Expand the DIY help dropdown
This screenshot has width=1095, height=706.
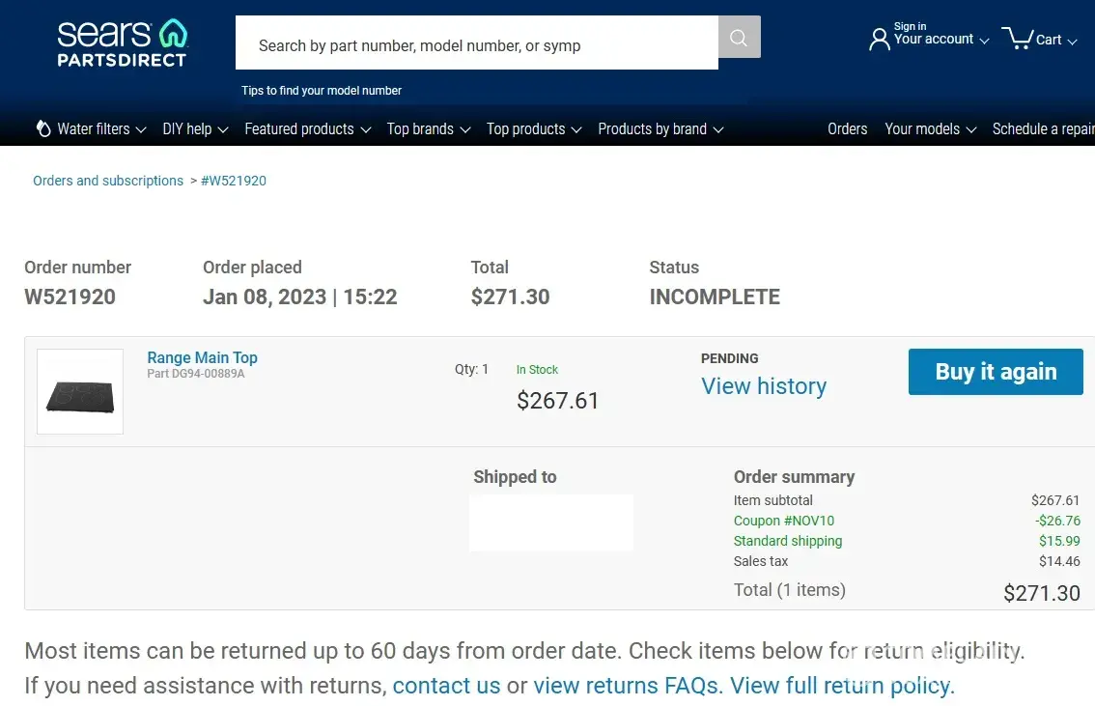pyautogui.click(x=195, y=128)
